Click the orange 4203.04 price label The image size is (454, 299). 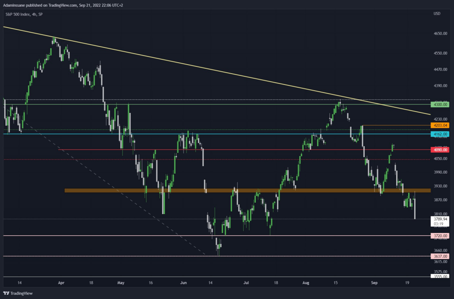click(440, 125)
